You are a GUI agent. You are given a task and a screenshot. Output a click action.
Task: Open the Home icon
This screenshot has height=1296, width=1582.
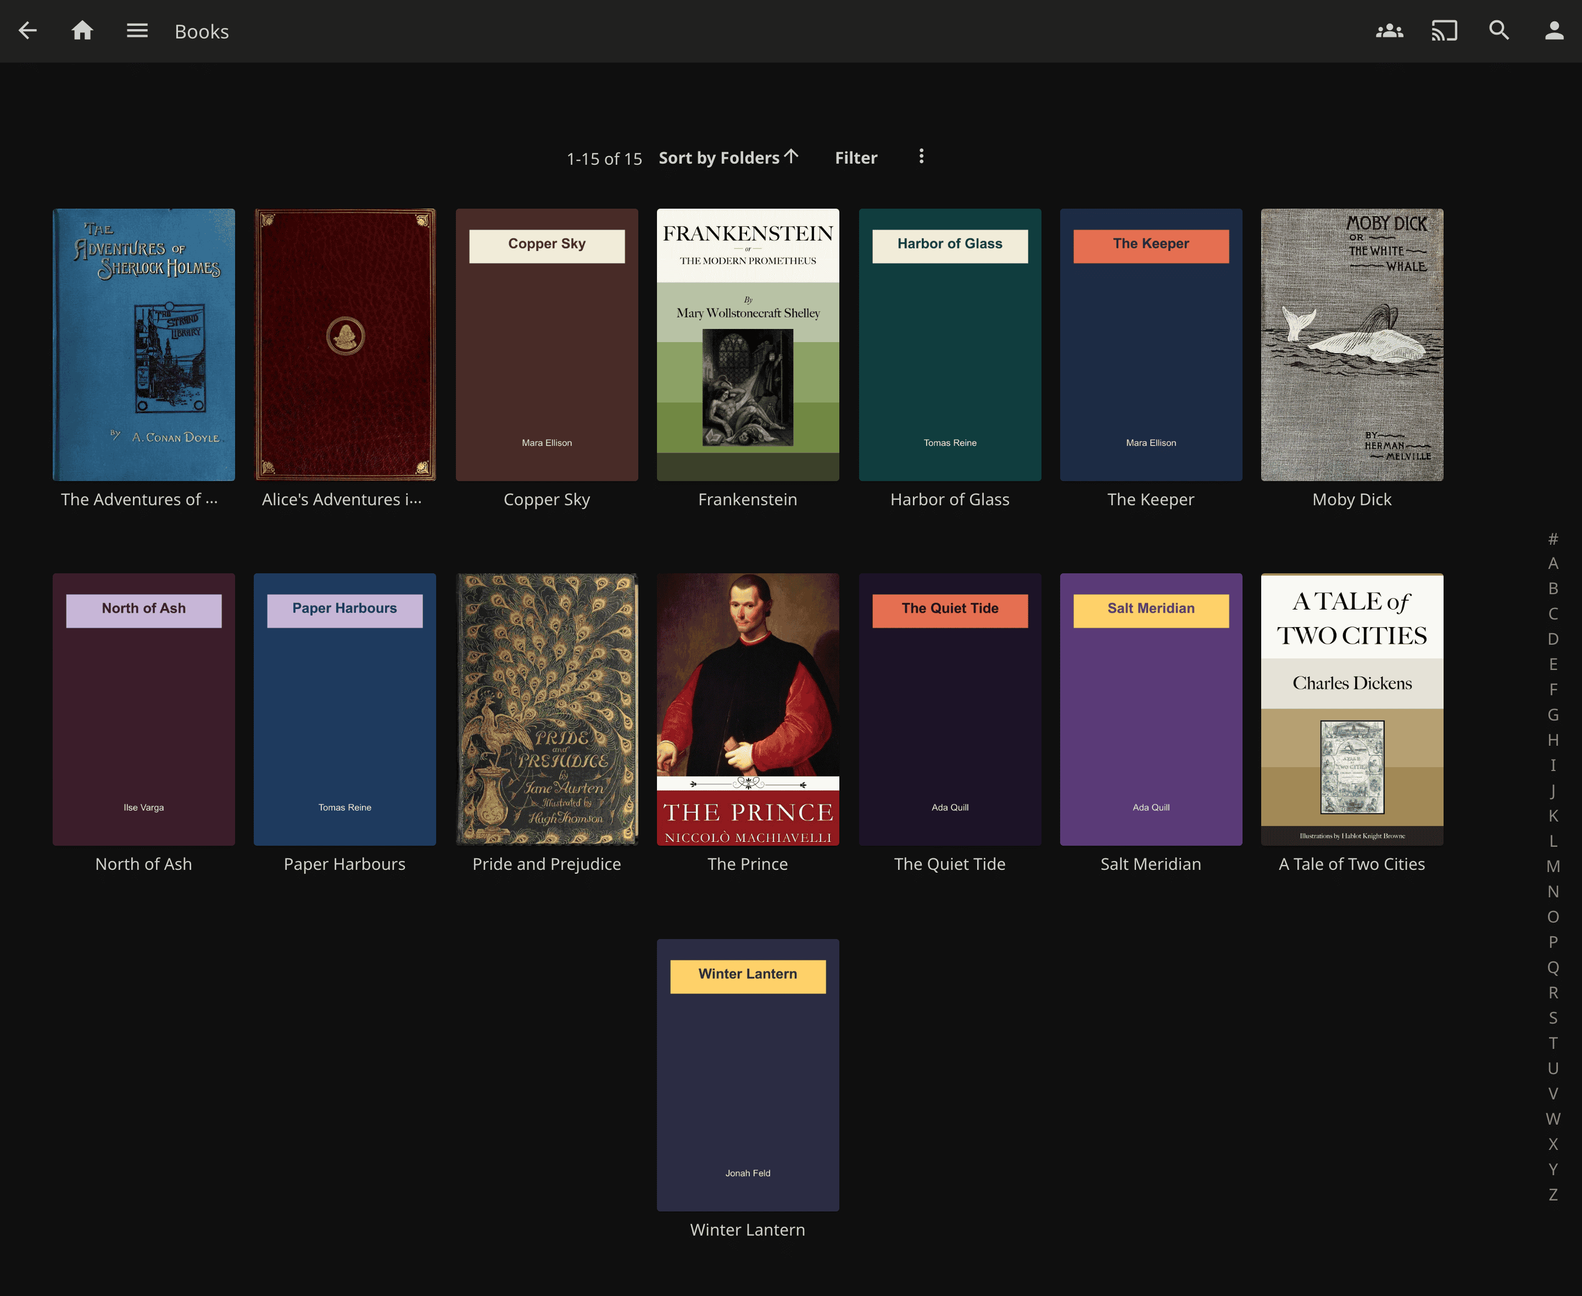click(82, 31)
